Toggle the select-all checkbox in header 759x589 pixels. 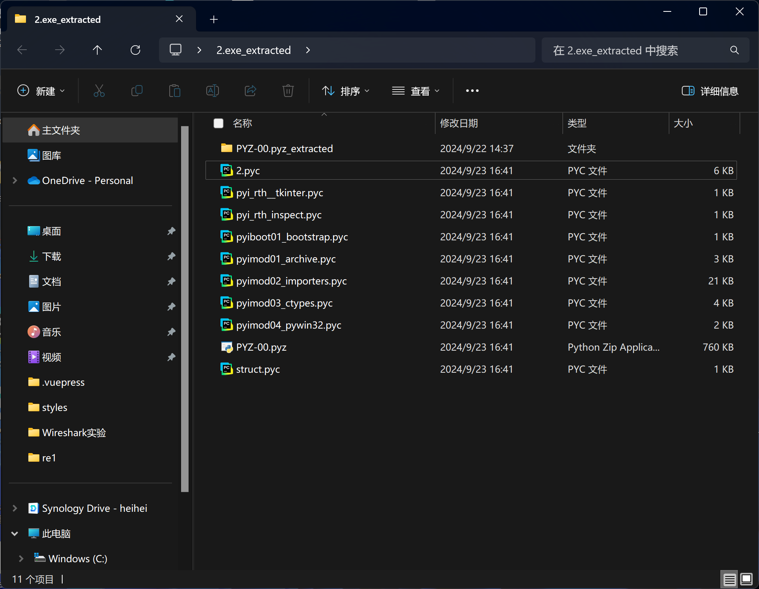(218, 123)
